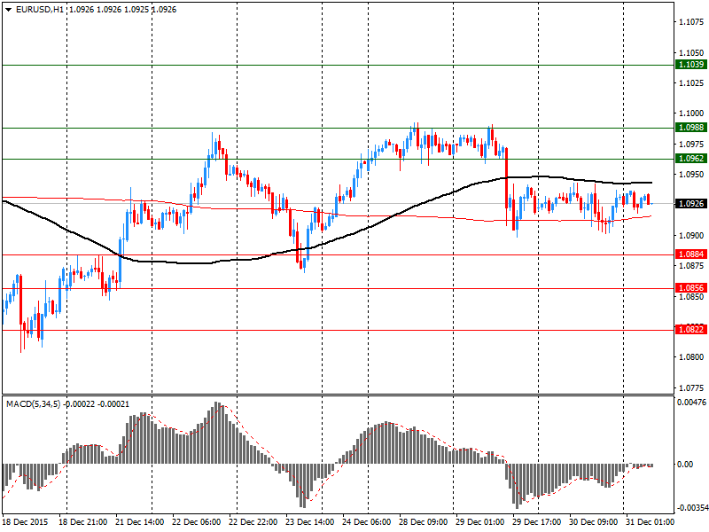
Task: Select the 21 Dec 14:00 time axis label
Action: (x=140, y=522)
